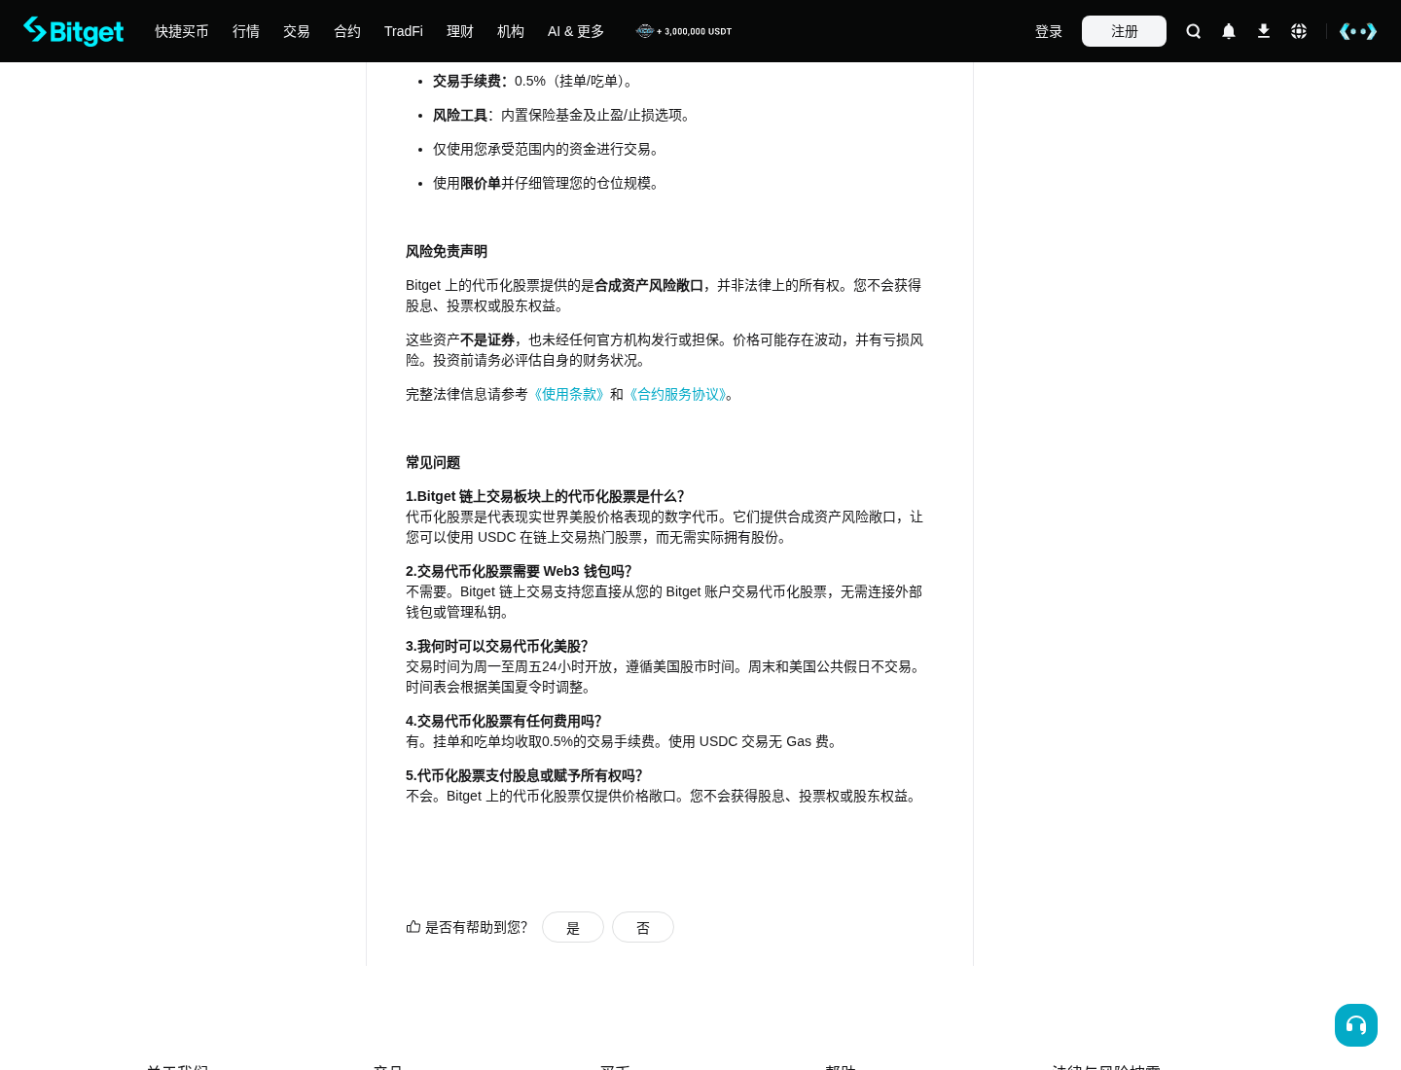Open TradFi menu item
This screenshot has width=1401, height=1070.
pyautogui.click(x=404, y=31)
